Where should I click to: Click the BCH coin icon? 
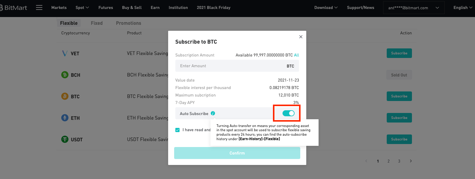pos(65,75)
